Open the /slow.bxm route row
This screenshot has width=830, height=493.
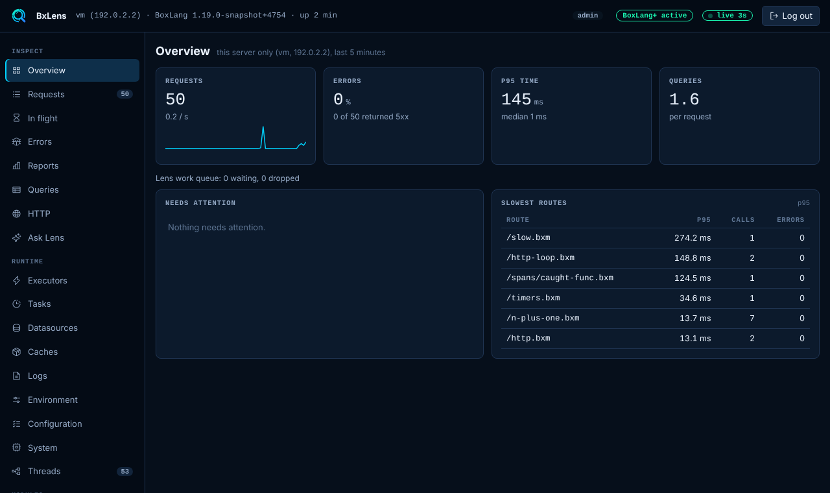point(656,238)
